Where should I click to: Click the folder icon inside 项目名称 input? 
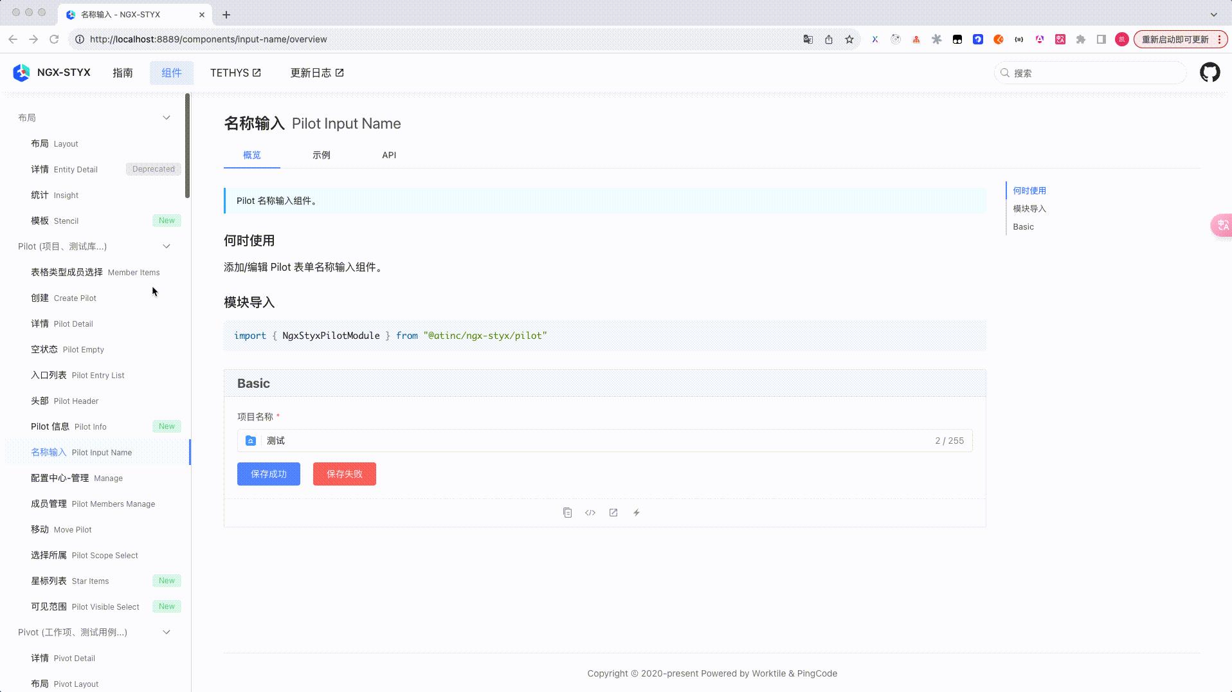pos(251,441)
